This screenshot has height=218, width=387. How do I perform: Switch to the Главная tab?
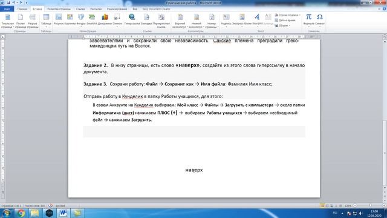22,9
